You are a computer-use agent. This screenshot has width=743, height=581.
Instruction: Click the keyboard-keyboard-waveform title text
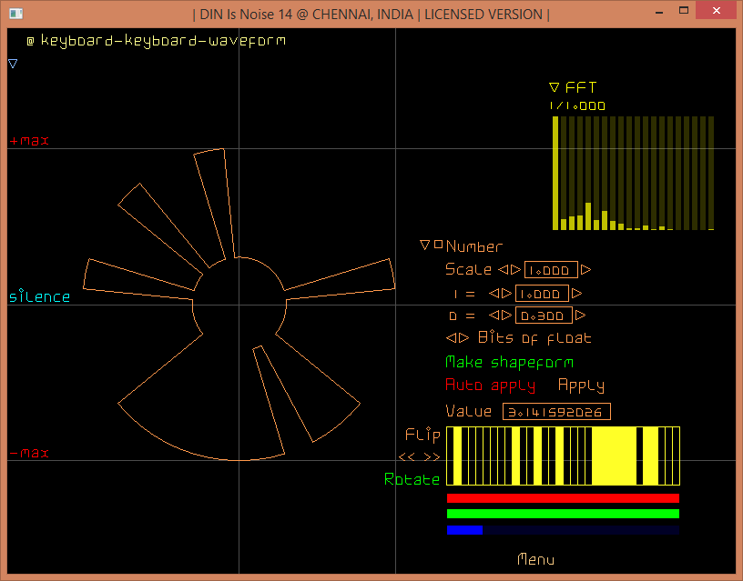163,41
